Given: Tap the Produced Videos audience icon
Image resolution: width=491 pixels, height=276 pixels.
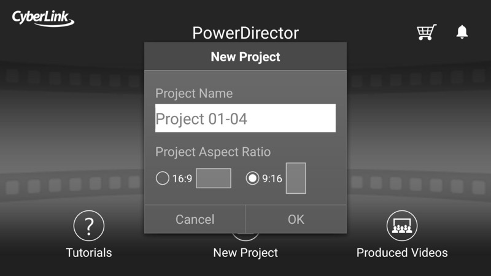Looking at the screenshot, I should 402,226.
